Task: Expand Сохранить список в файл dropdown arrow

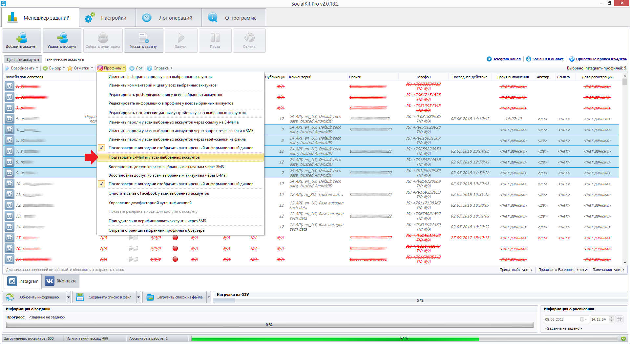Action: tap(139, 297)
